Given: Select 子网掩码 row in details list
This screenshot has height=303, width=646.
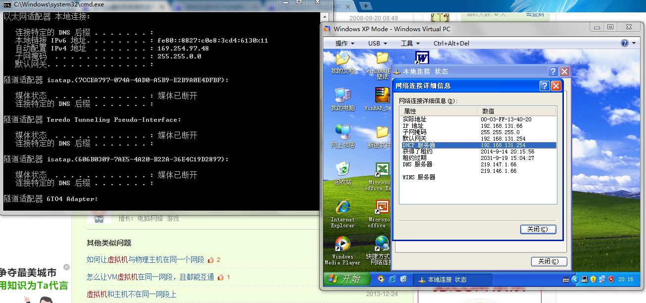Looking at the screenshot, I should 478,132.
